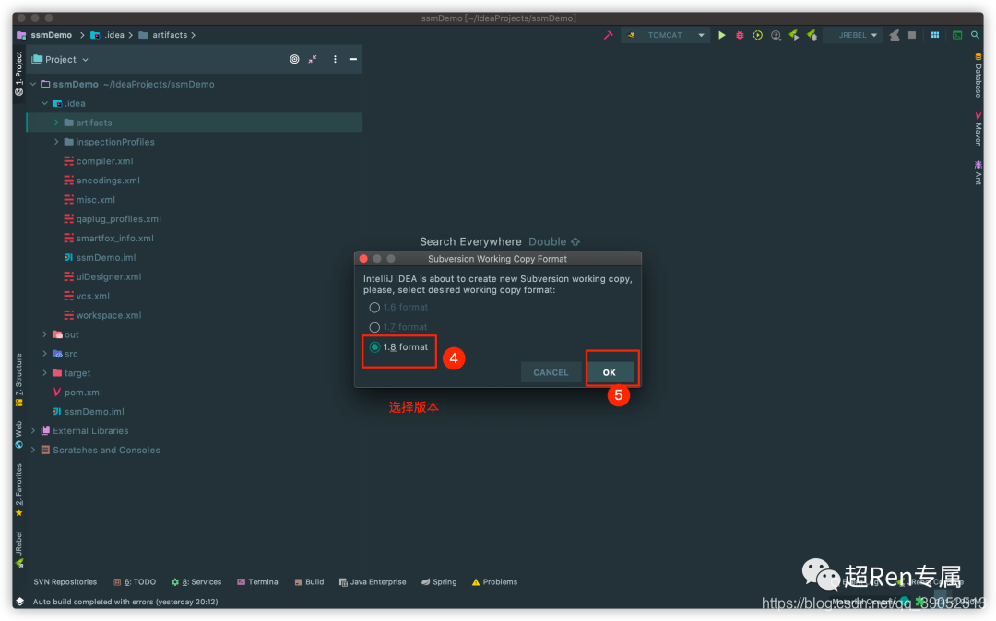Open the Build tool window tab
The width and height of the screenshot is (996, 621).
[x=309, y=582]
